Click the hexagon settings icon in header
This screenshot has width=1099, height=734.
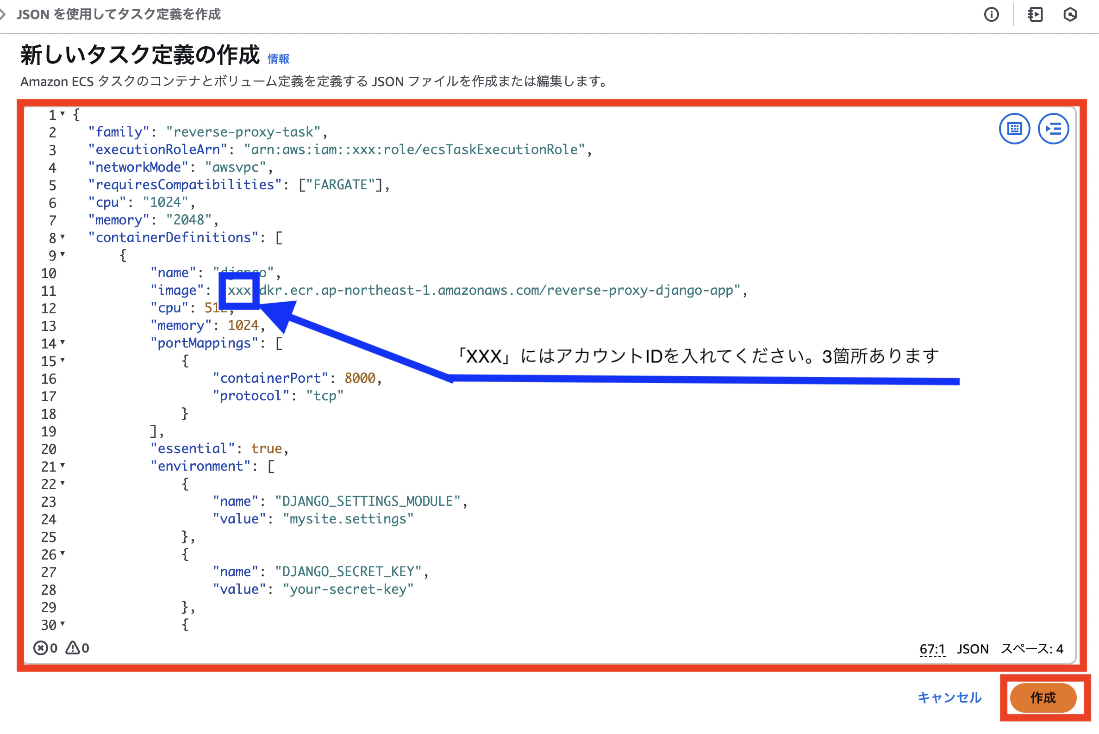(x=1070, y=14)
